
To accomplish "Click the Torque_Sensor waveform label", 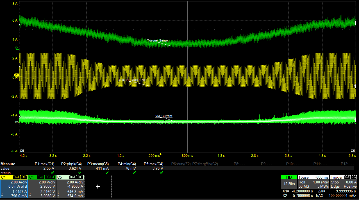I will pyautogui.click(x=158, y=41).
